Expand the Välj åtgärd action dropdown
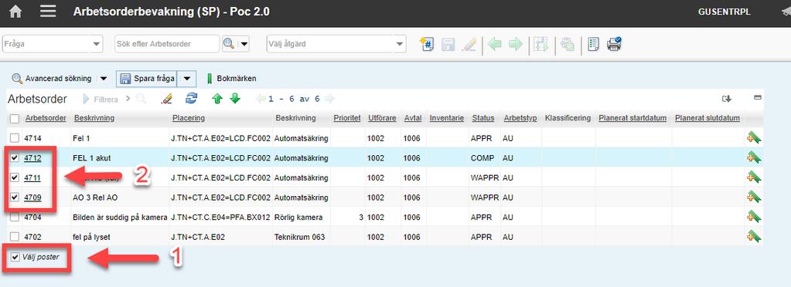Image resolution: width=791 pixels, height=287 pixels. pyautogui.click(x=400, y=44)
